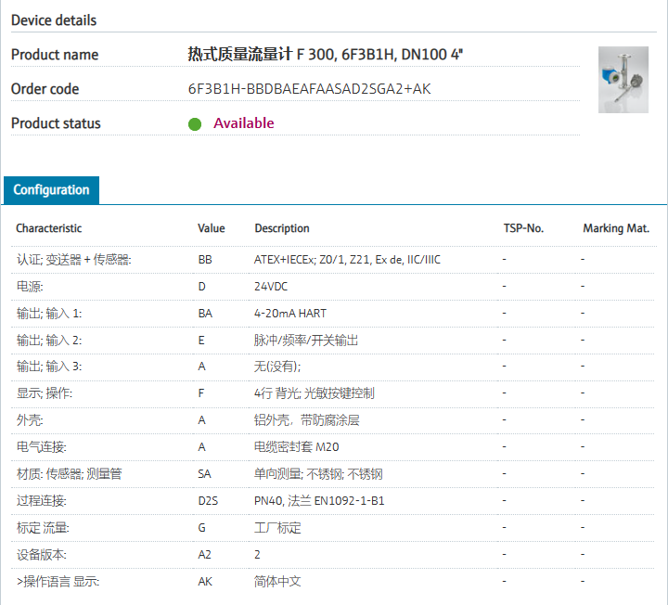Click the D2S process connection value
This screenshot has width=668, height=605.
pos(208,501)
